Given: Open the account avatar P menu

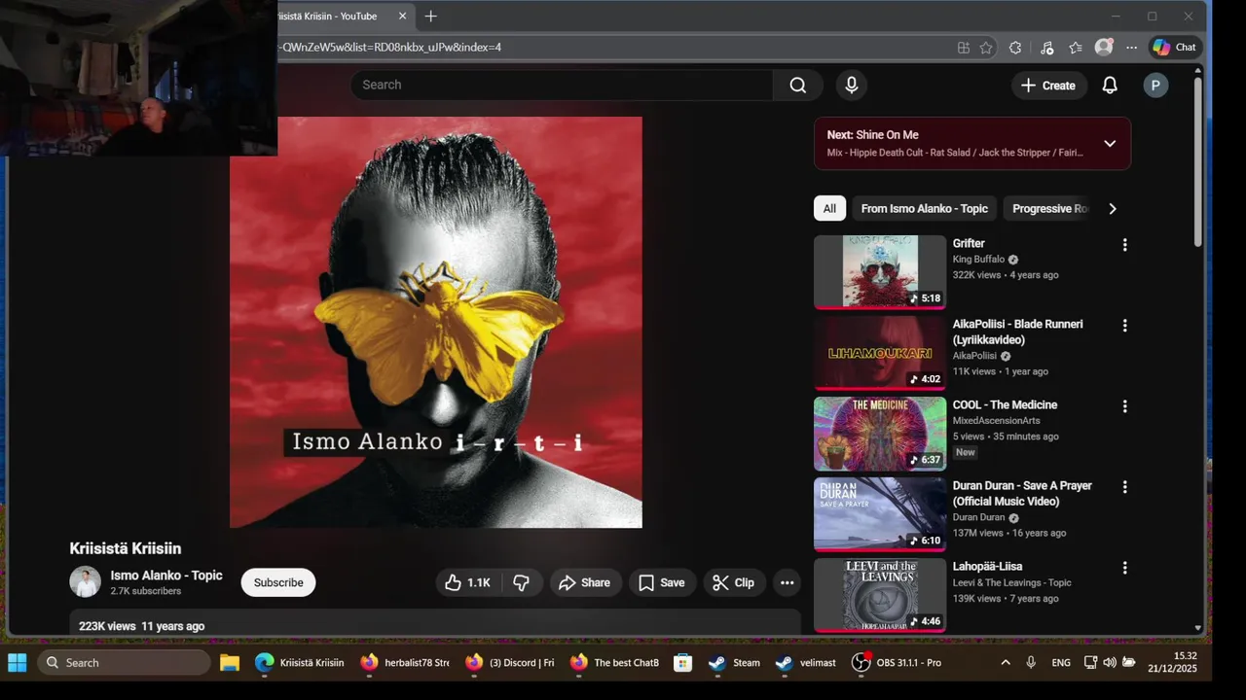Looking at the screenshot, I should 1155,86.
